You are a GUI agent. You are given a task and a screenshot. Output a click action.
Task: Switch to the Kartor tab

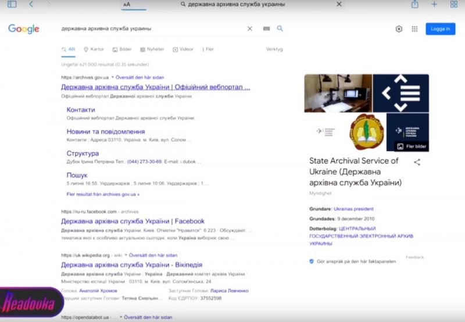[94, 49]
